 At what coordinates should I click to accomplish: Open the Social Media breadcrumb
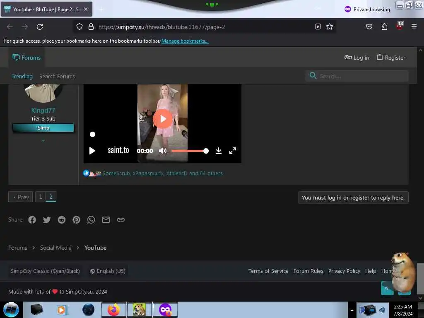click(56, 248)
